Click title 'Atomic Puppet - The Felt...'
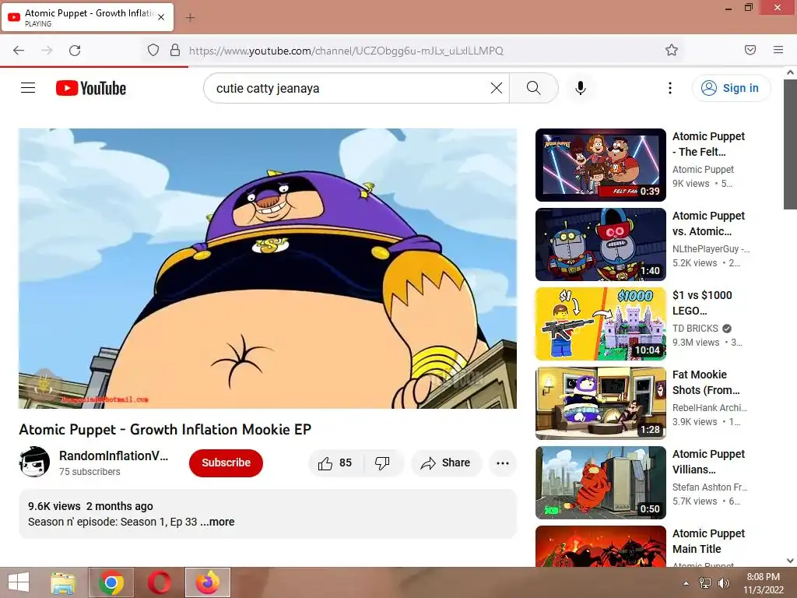The image size is (797, 598). pos(708,144)
